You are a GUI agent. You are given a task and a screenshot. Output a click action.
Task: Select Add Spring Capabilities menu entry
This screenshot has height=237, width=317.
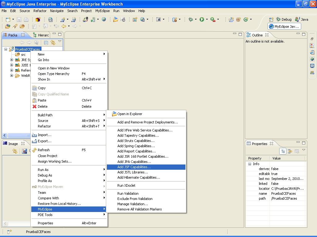(146, 146)
